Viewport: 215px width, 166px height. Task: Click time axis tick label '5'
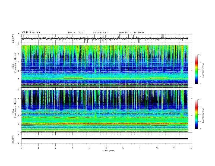coord(106,148)
